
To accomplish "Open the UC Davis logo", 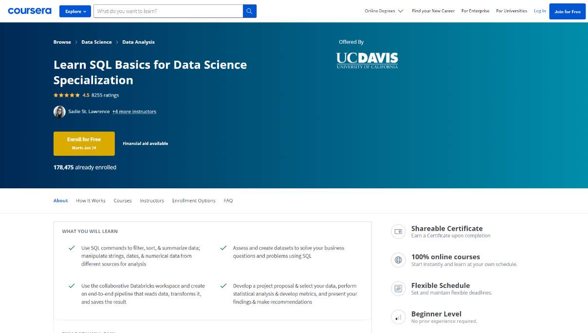I will (367, 61).
